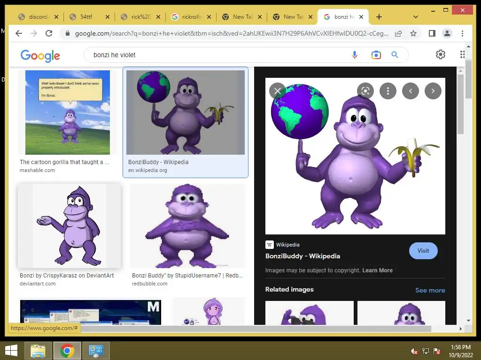Share this page via share icon
Viewport: 481px width, 360px height.
pos(398,33)
